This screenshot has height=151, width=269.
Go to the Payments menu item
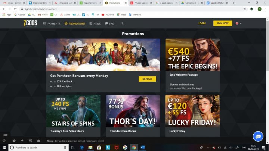click(x=52, y=23)
